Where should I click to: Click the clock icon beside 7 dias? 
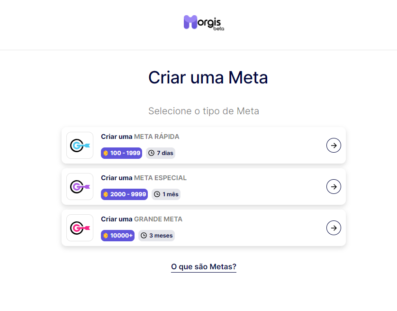click(x=152, y=153)
